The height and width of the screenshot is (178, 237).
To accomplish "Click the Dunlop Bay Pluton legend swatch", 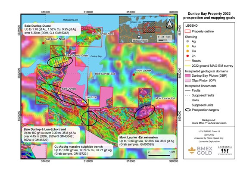I will [x=187, y=75].
